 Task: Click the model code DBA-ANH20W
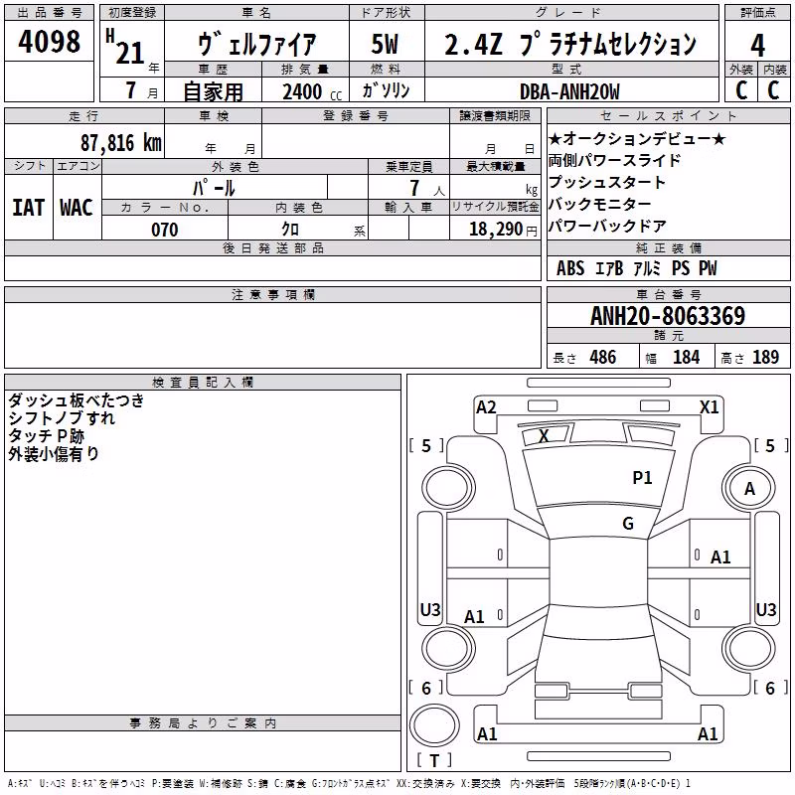(569, 91)
